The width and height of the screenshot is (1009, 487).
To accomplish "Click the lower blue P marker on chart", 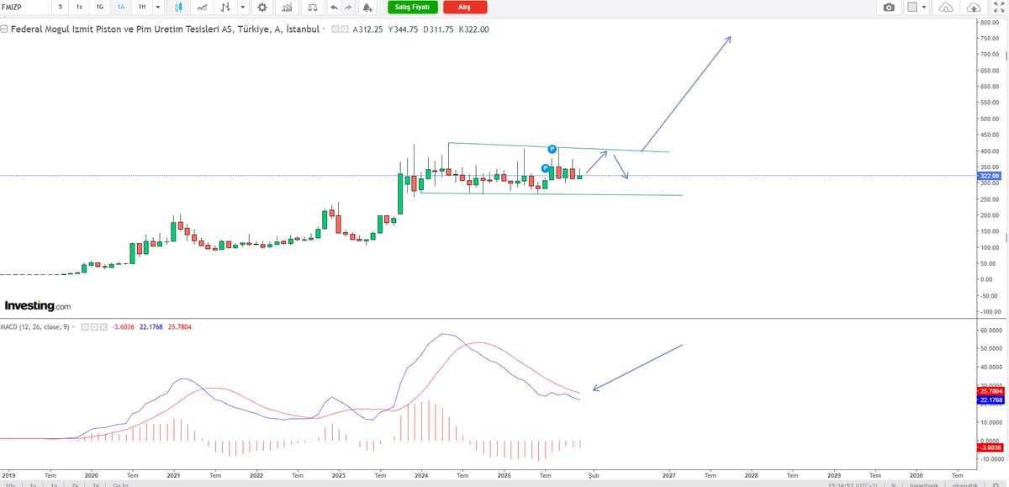I will pos(545,168).
